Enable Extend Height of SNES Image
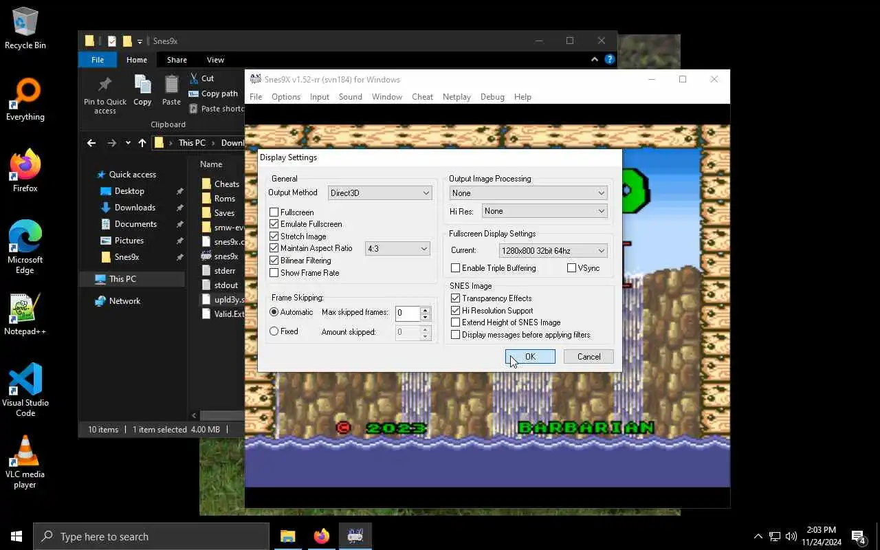Screen dimensions: 880x550 455,322
